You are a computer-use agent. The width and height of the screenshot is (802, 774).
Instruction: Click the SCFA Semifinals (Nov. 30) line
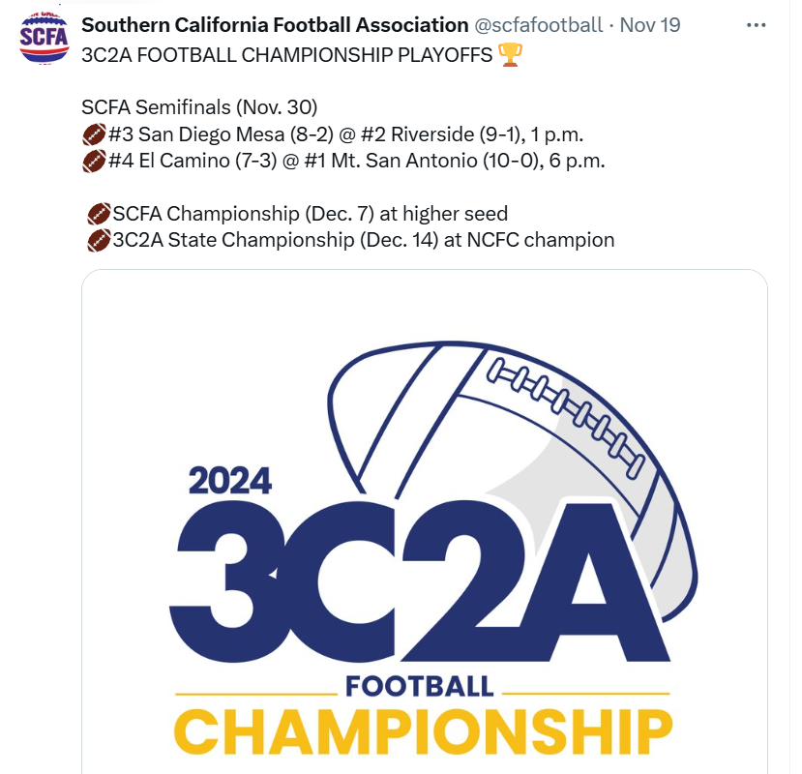click(x=199, y=107)
